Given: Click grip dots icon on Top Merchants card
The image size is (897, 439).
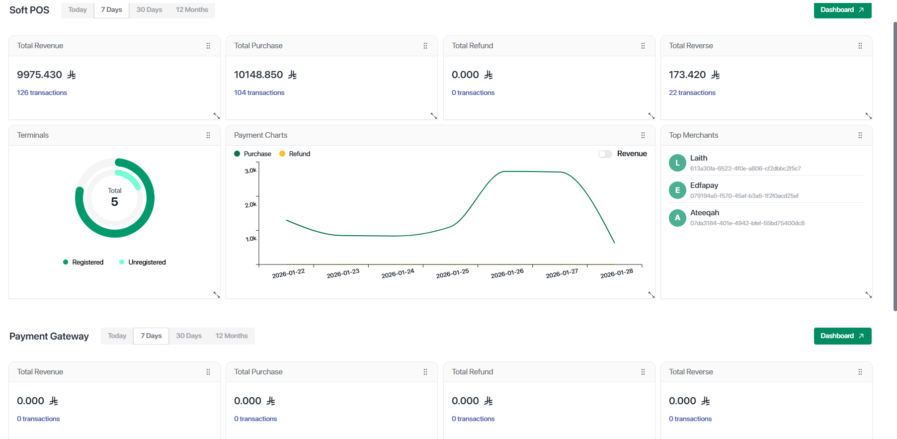Looking at the screenshot, I should [860, 135].
